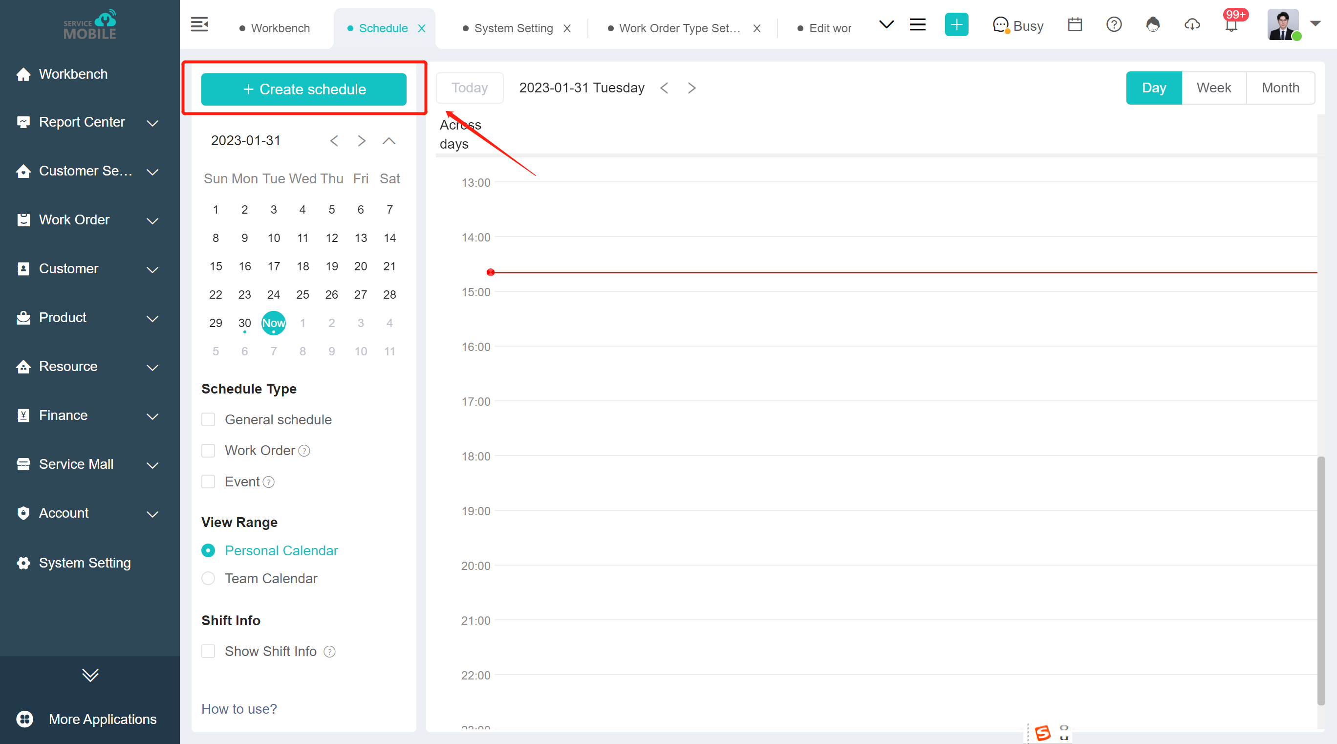Check the Event schedule type checkbox
Image resolution: width=1337 pixels, height=744 pixels.
coord(208,482)
